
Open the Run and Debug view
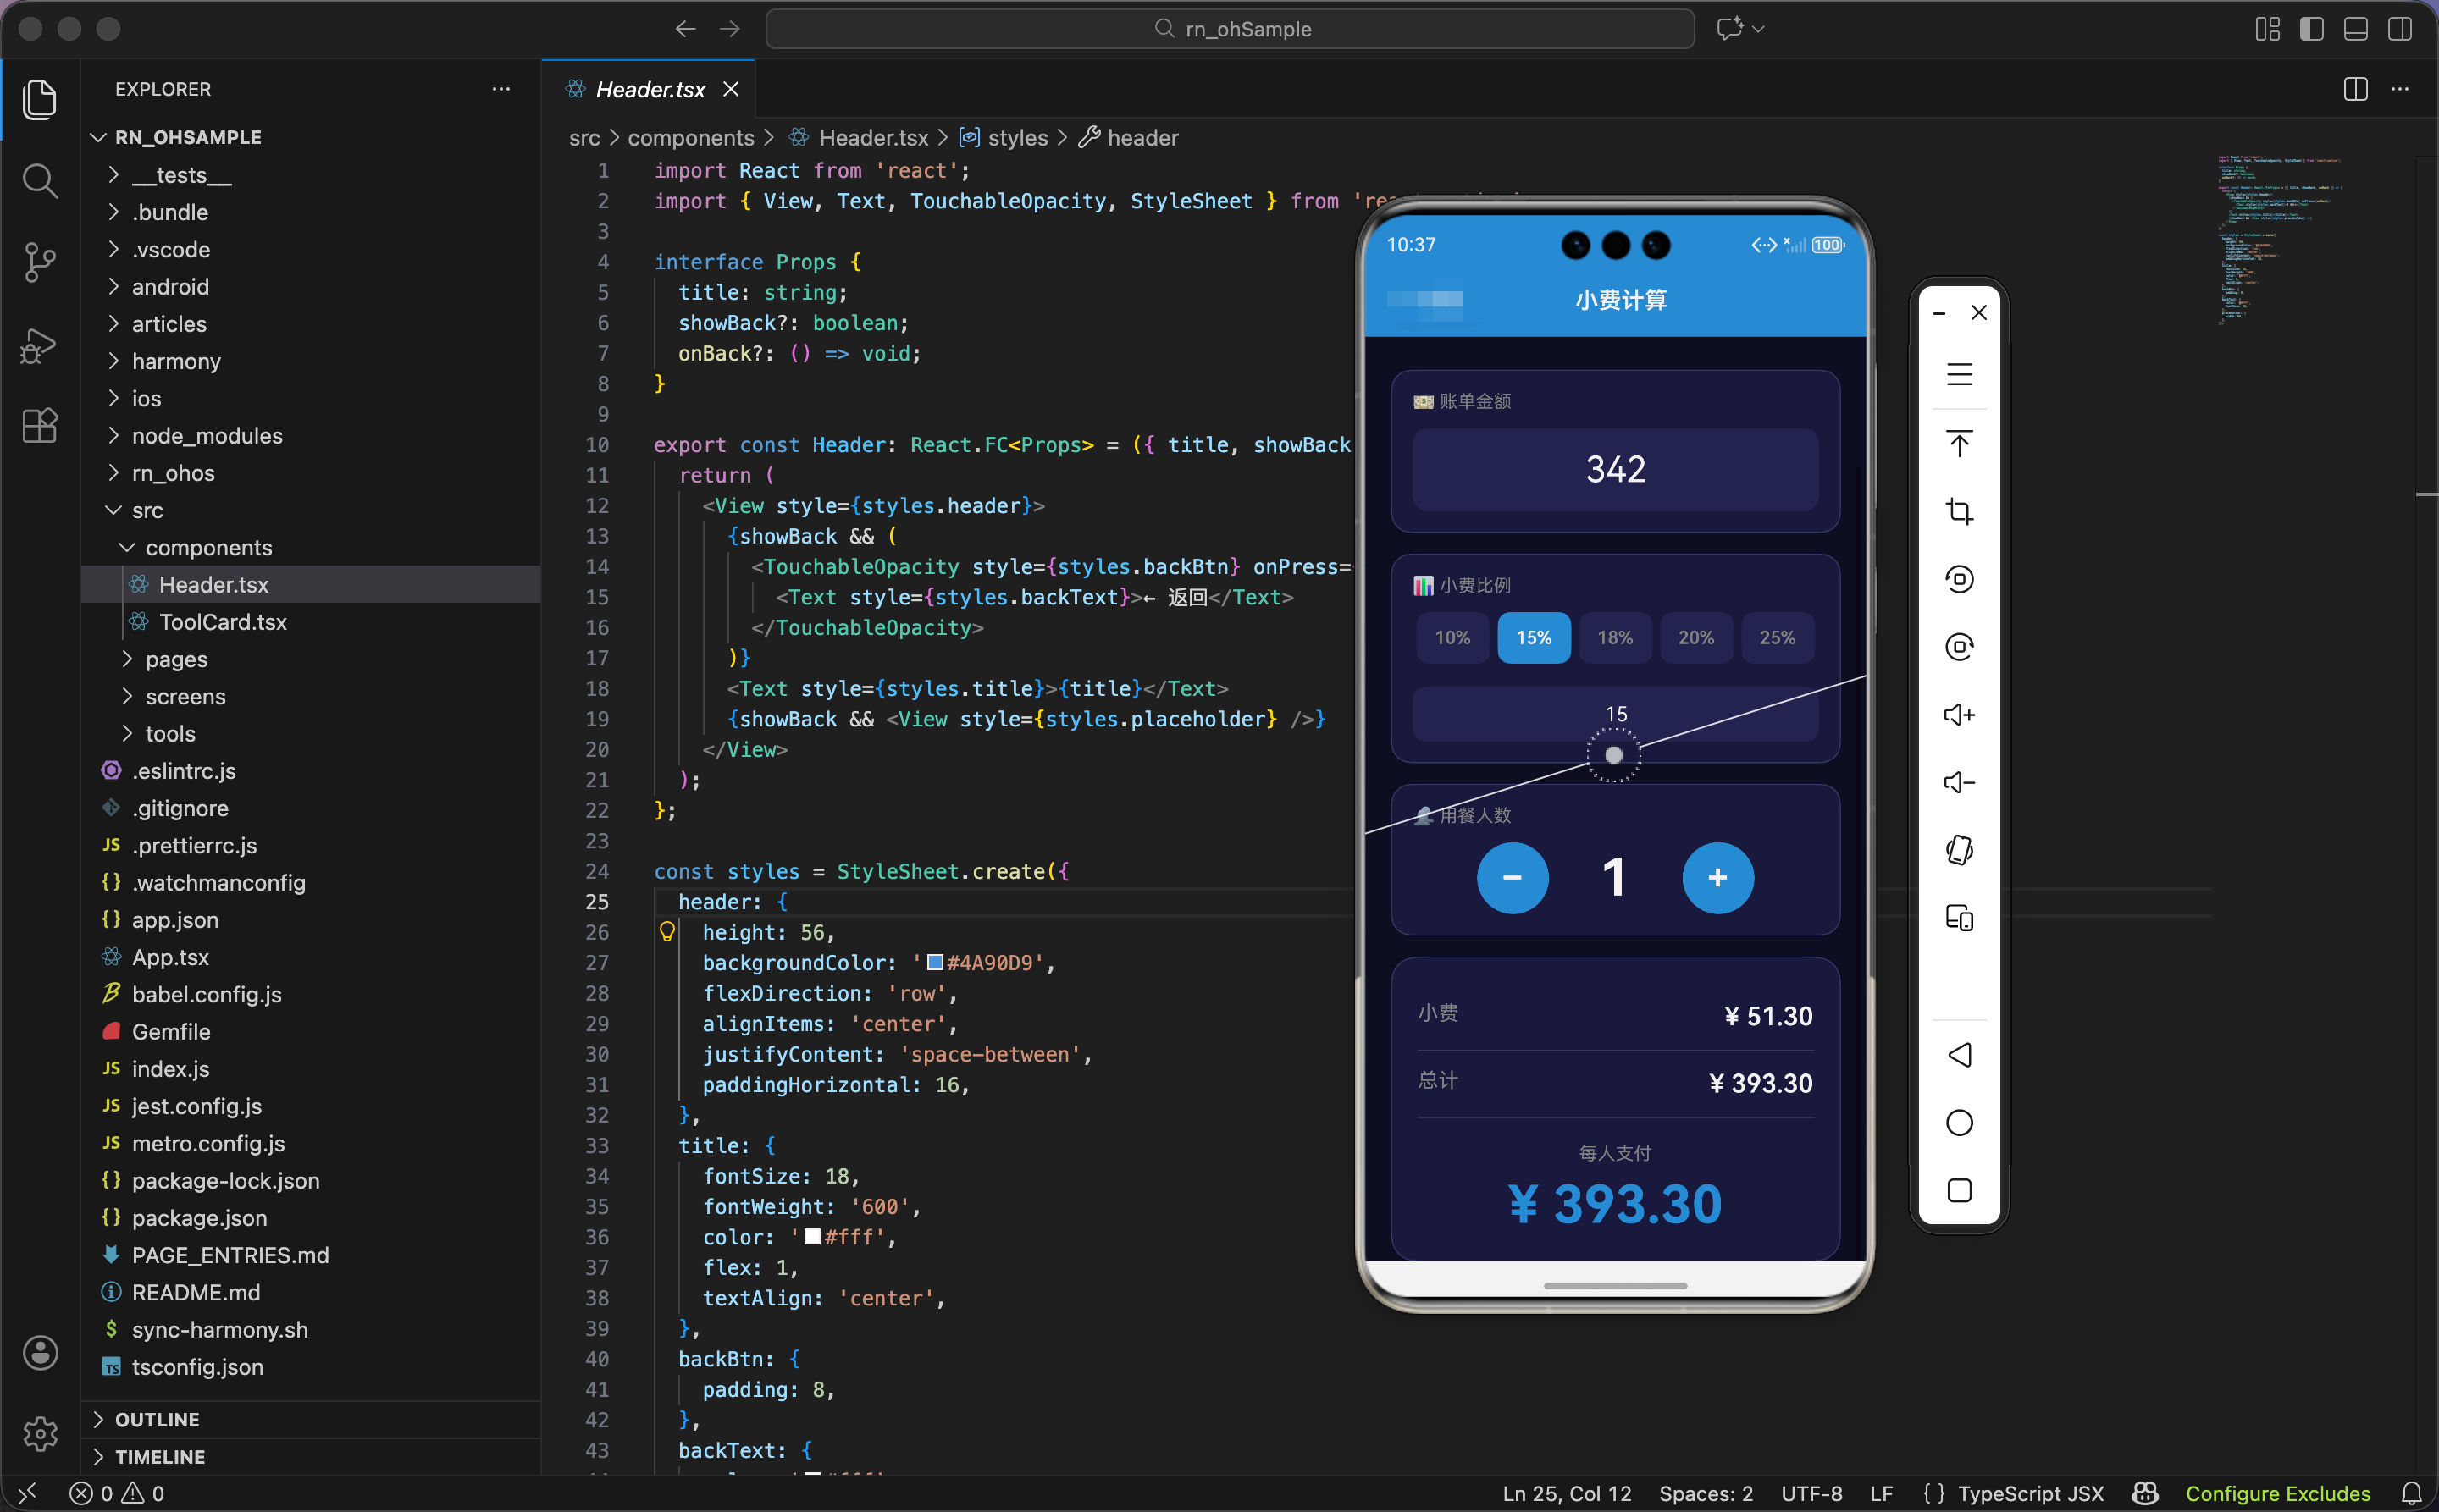(x=39, y=345)
